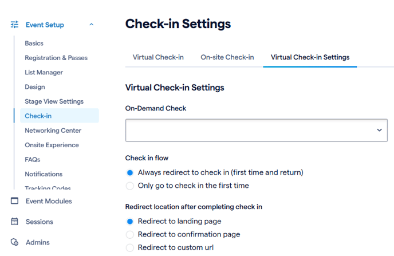This screenshot has height=256, width=394.
Task: Open the Virtual Check-in Settings tab
Action: tap(310, 57)
